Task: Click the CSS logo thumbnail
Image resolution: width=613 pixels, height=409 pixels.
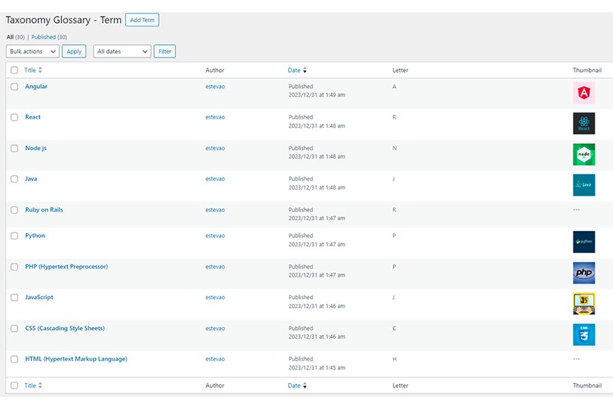Action: click(584, 334)
